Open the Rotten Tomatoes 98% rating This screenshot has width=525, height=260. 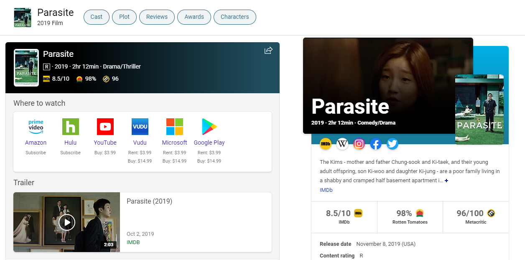[x=410, y=217]
